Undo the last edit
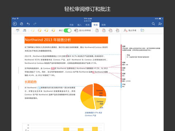 pyautogui.click(x=28, y=24)
